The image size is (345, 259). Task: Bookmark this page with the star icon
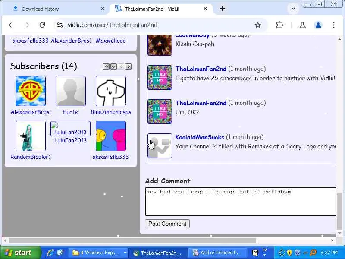(257, 25)
